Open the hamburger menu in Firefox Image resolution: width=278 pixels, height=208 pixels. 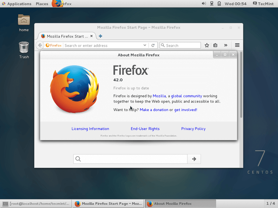point(237,45)
